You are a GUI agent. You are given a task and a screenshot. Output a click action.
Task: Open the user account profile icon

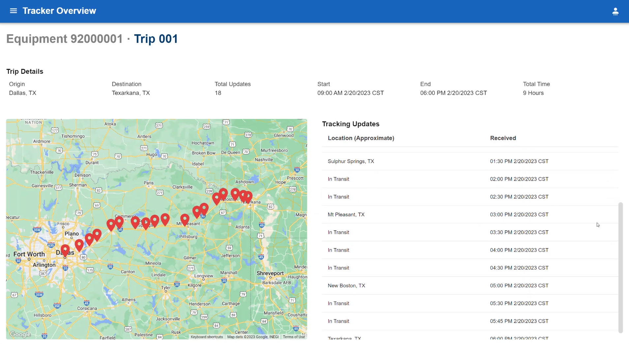(615, 12)
